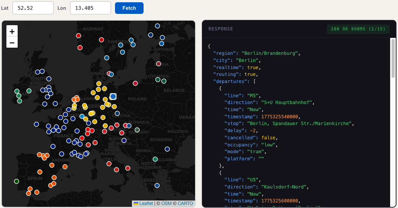The width and height of the screenshot is (398, 208).
Task: Click the northernmost navy marker in Finland
Action: [x=157, y=26]
